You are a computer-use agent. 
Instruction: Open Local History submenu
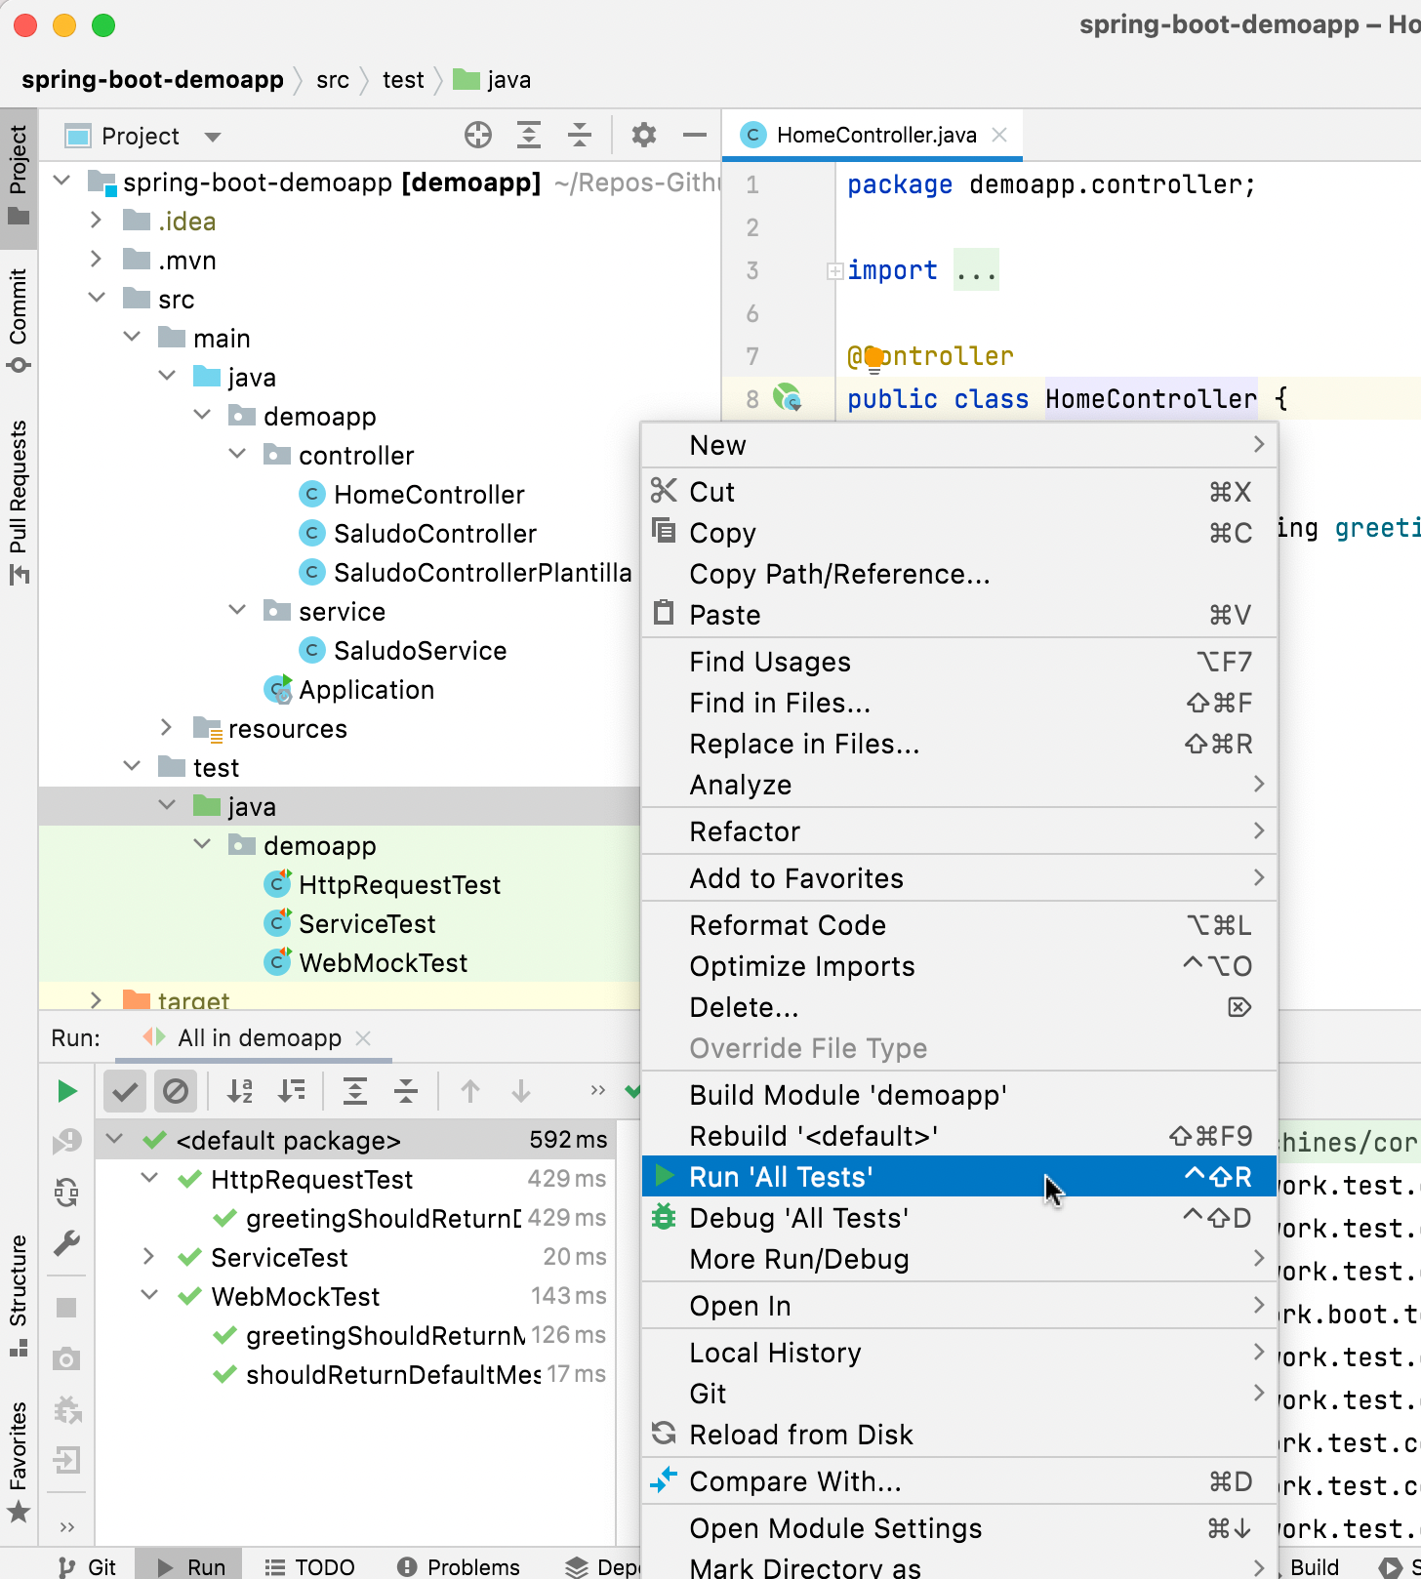click(959, 1353)
